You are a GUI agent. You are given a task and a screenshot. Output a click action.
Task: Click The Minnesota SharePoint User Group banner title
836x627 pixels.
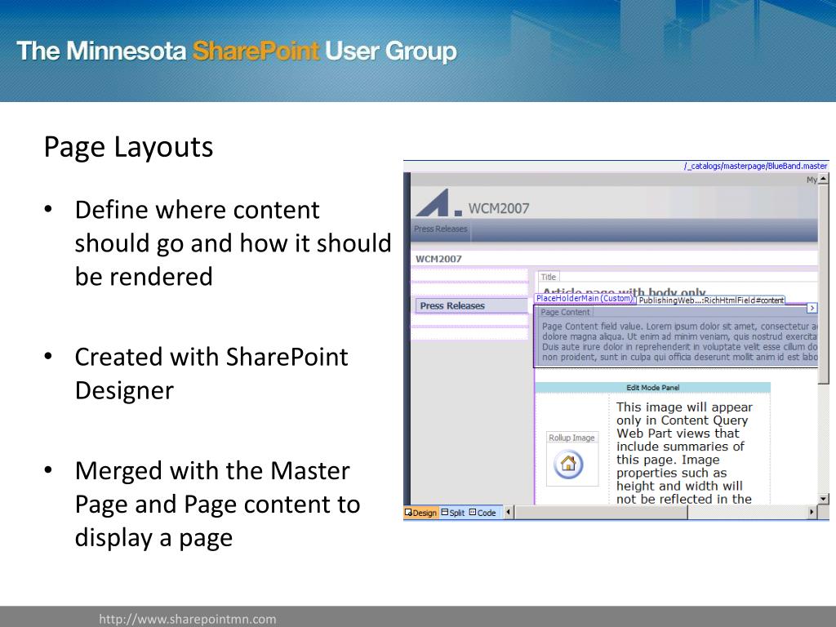tap(237, 51)
